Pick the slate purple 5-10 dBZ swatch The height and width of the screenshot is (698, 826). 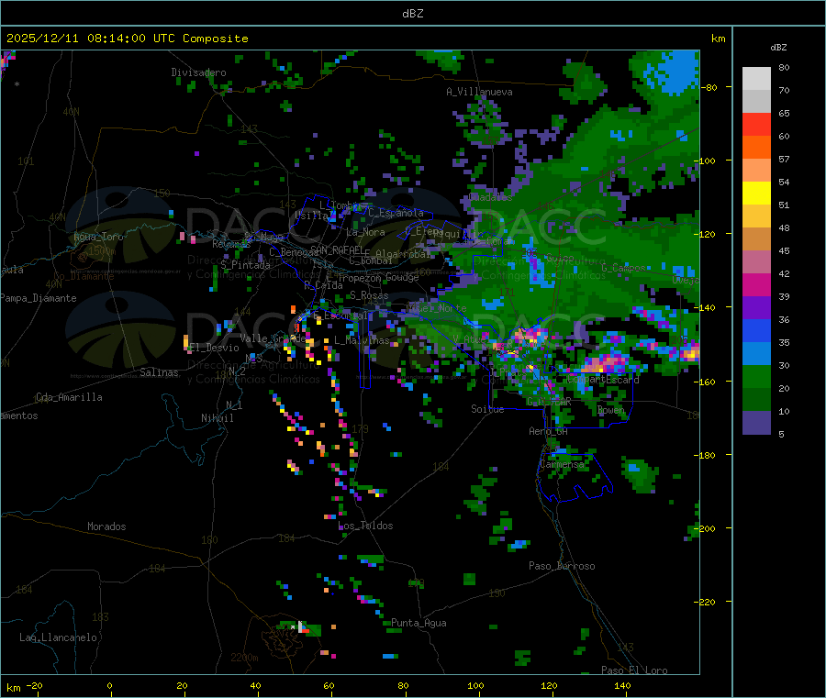point(756,423)
